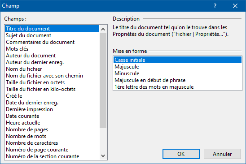Confirm with the OK button
This screenshot has width=246, height=164.
point(181,154)
